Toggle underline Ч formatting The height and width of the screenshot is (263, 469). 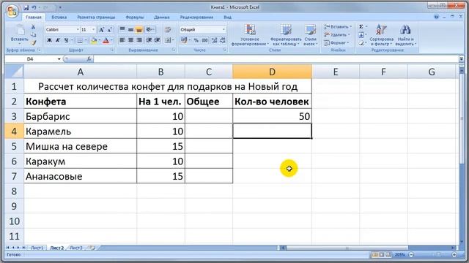point(66,40)
